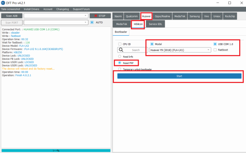The image size is (246, 153).
Task: Open the Service EDL sub-tab
Action: click(x=155, y=24)
